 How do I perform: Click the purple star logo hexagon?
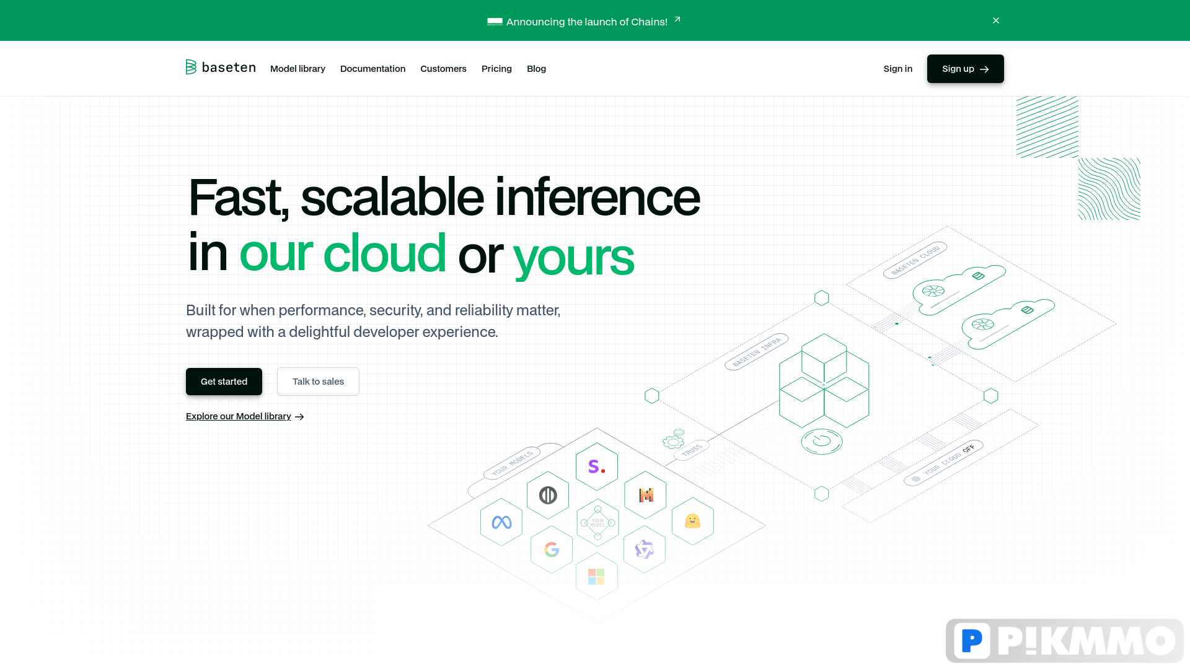coord(645,549)
